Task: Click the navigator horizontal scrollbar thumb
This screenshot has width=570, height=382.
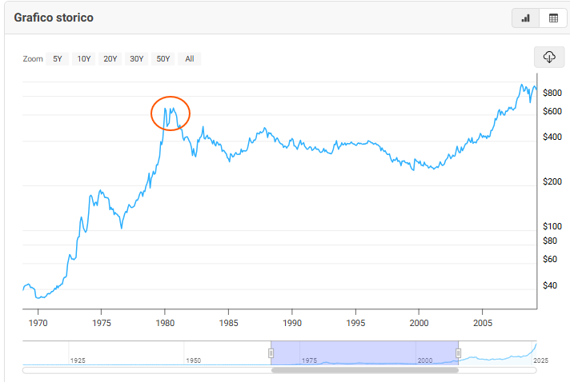Action: tap(364, 370)
